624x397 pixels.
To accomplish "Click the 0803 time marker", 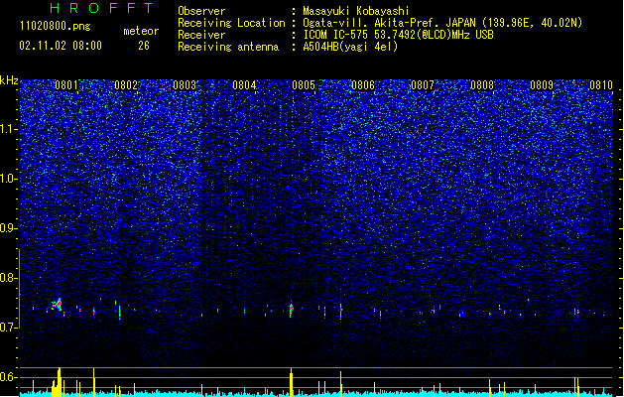I will pyautogui.click(x=185, y=85).
